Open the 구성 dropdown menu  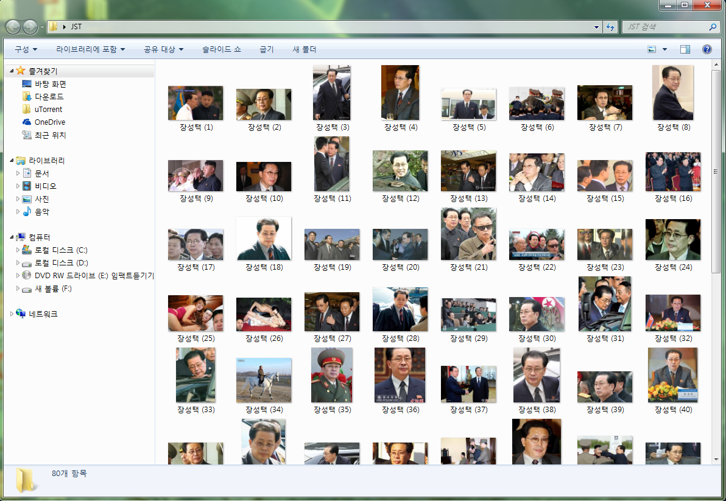(x=26, y=49)
